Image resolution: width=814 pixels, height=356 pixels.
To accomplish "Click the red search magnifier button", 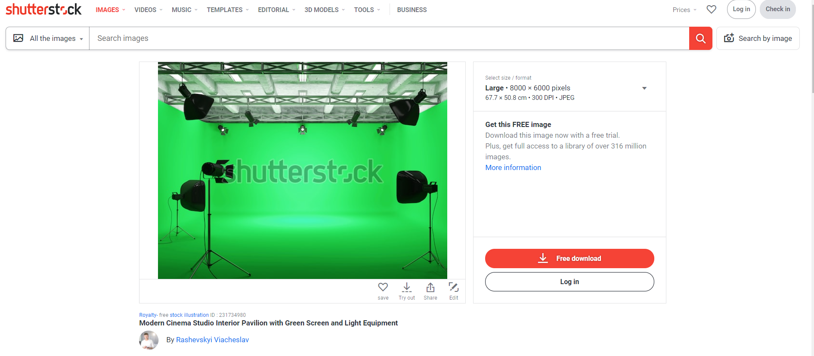I will point(700,38).
